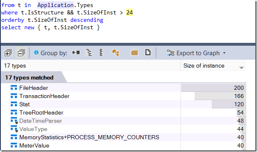Group results by source file icon

tap(148, 52)
